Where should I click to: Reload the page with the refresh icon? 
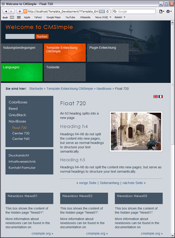[108, 11]
